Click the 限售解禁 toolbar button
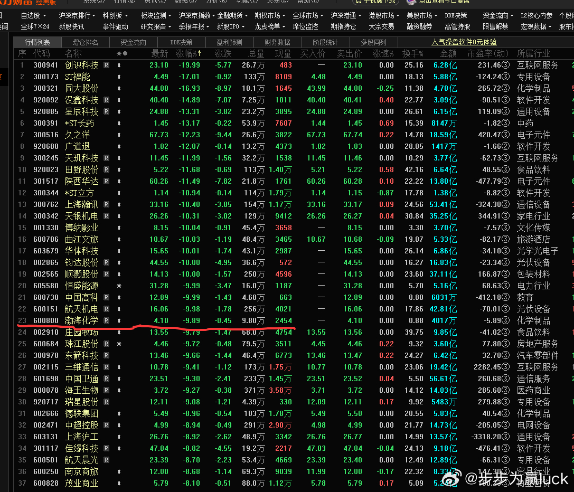 495,27
